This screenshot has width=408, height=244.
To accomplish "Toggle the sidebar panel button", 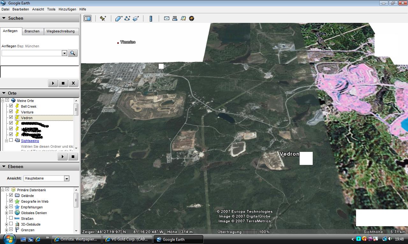I will (x=87, y=18).
